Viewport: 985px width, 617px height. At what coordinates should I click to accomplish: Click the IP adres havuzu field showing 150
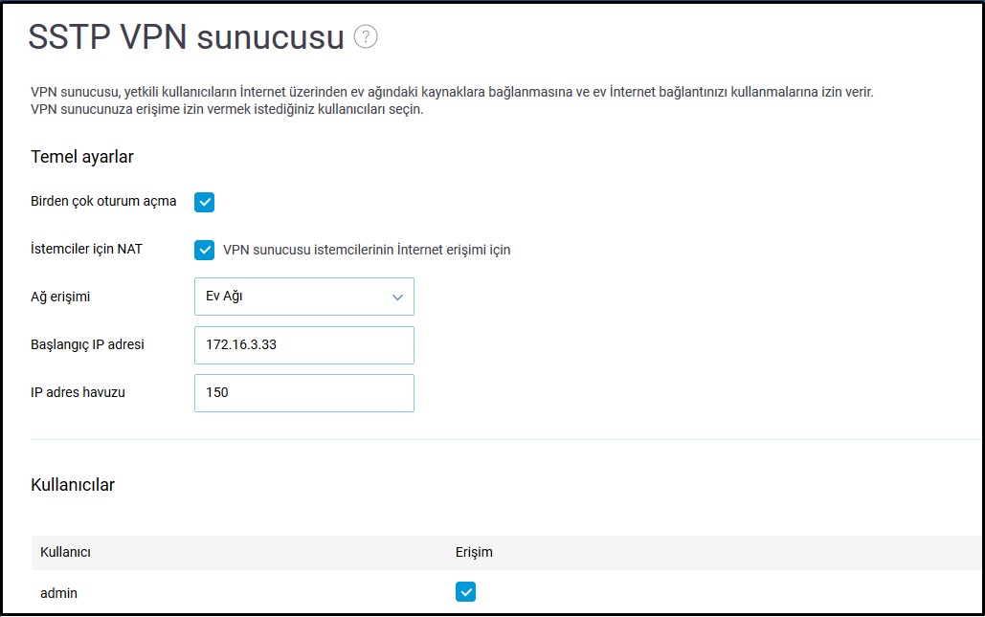(x=303, y=392)
